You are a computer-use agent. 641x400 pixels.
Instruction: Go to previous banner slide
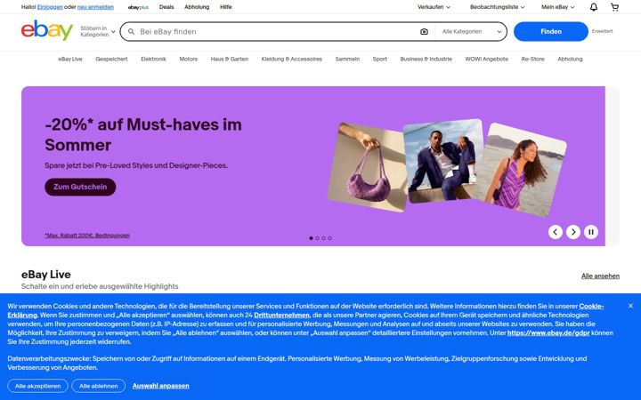point(556,232)
